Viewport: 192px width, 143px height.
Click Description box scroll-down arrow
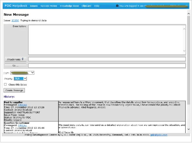(184, 51)
